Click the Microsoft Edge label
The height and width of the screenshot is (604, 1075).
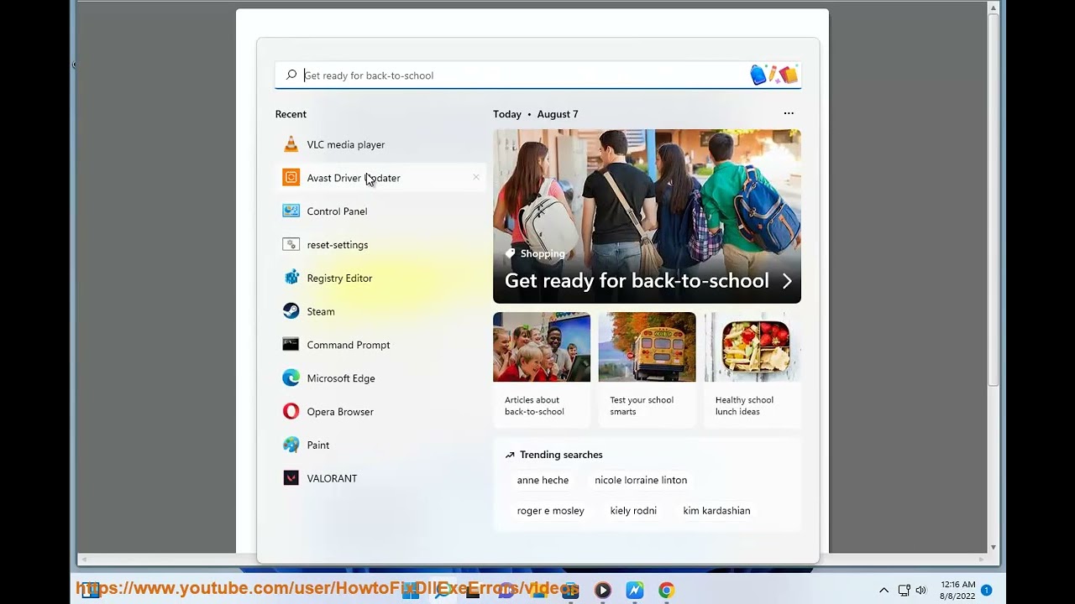point(341,378)
